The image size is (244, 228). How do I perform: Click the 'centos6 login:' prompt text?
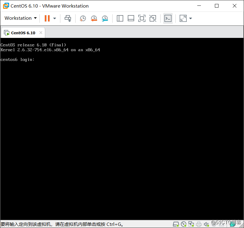click(17, 59)
